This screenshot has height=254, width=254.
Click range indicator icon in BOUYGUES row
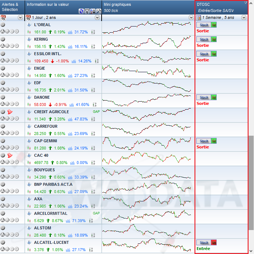click(93, 177)
